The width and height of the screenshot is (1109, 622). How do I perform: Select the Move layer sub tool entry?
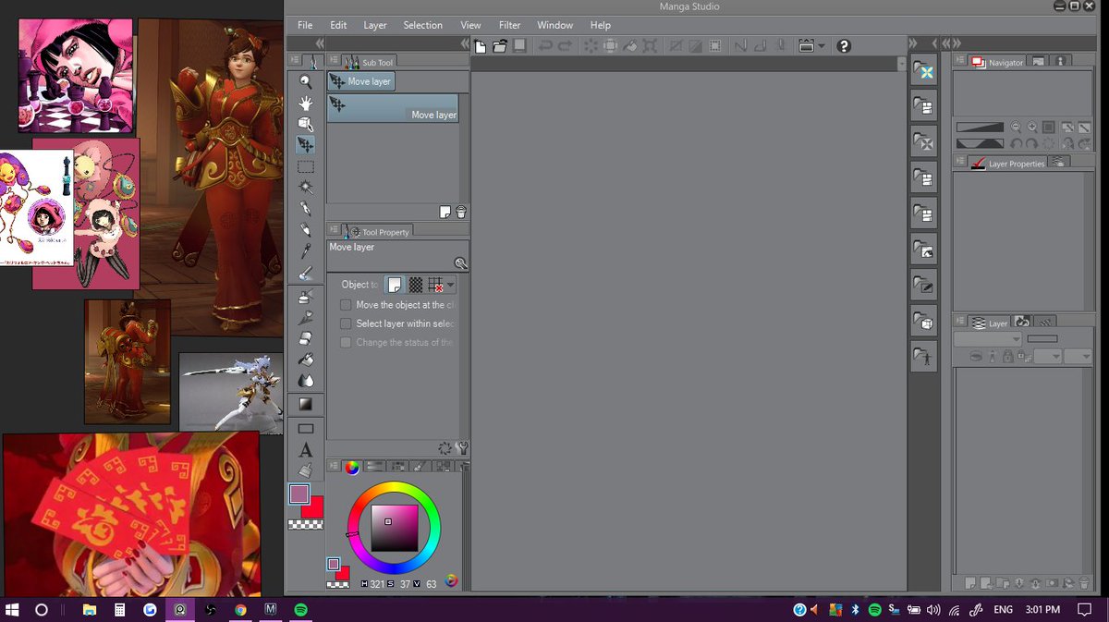point(393,107)
